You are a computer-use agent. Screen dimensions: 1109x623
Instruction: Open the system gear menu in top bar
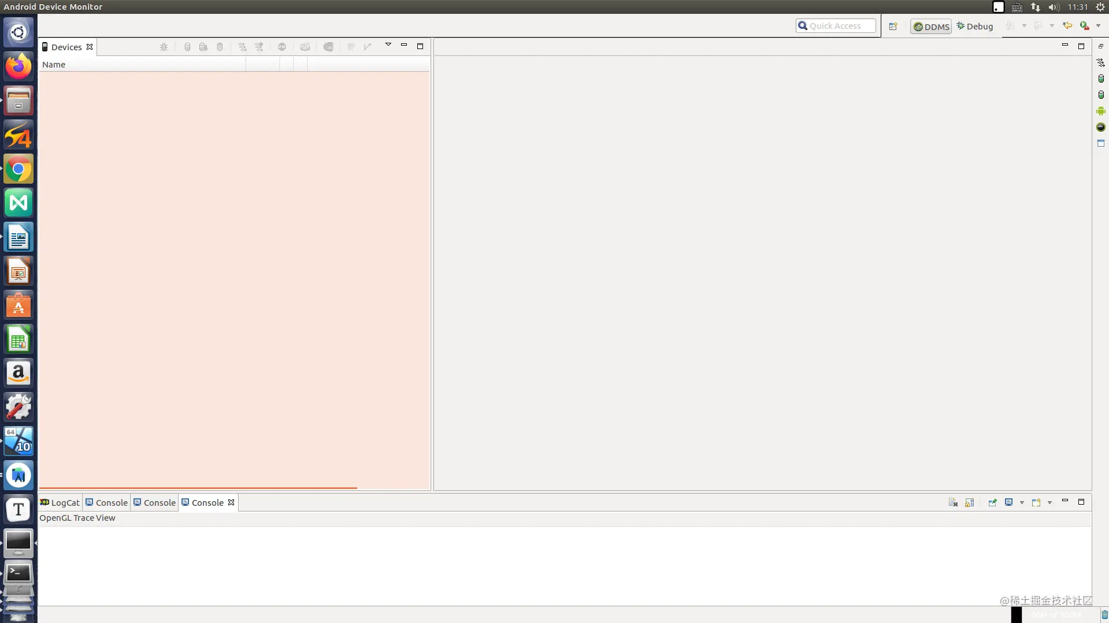pyautogui.click(x=1100, y=7)
